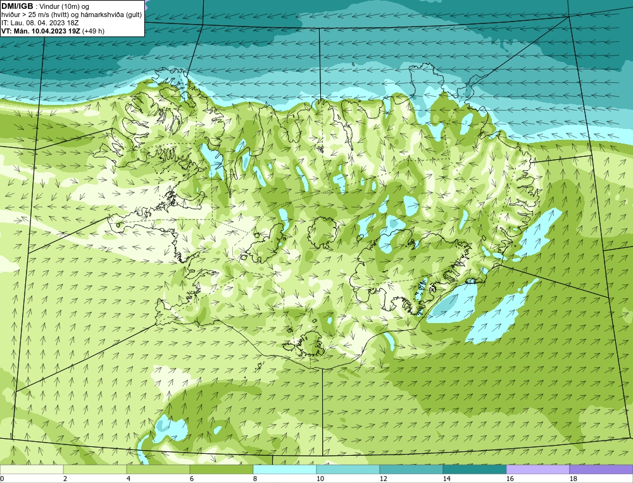The width and height of the screenshot is (633, 483).
Task: Click the 12–14 m/s teal legend swatch
Action: [x=411, y=469]
